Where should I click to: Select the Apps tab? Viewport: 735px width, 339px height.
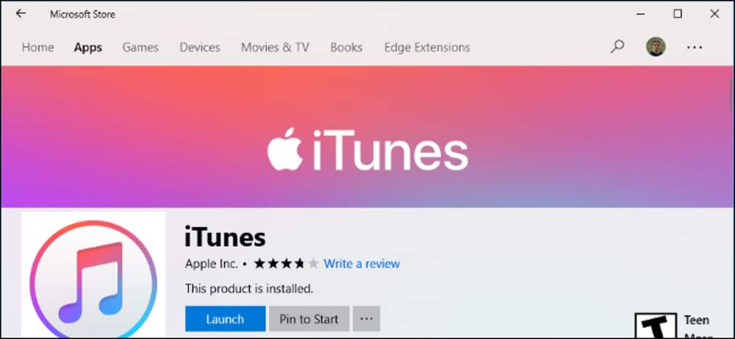(x=88, y=47)
